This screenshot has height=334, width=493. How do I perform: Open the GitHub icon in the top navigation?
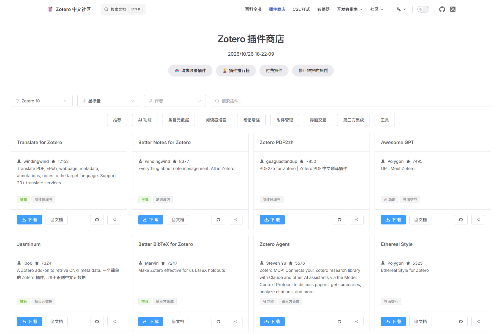point(442,9)
